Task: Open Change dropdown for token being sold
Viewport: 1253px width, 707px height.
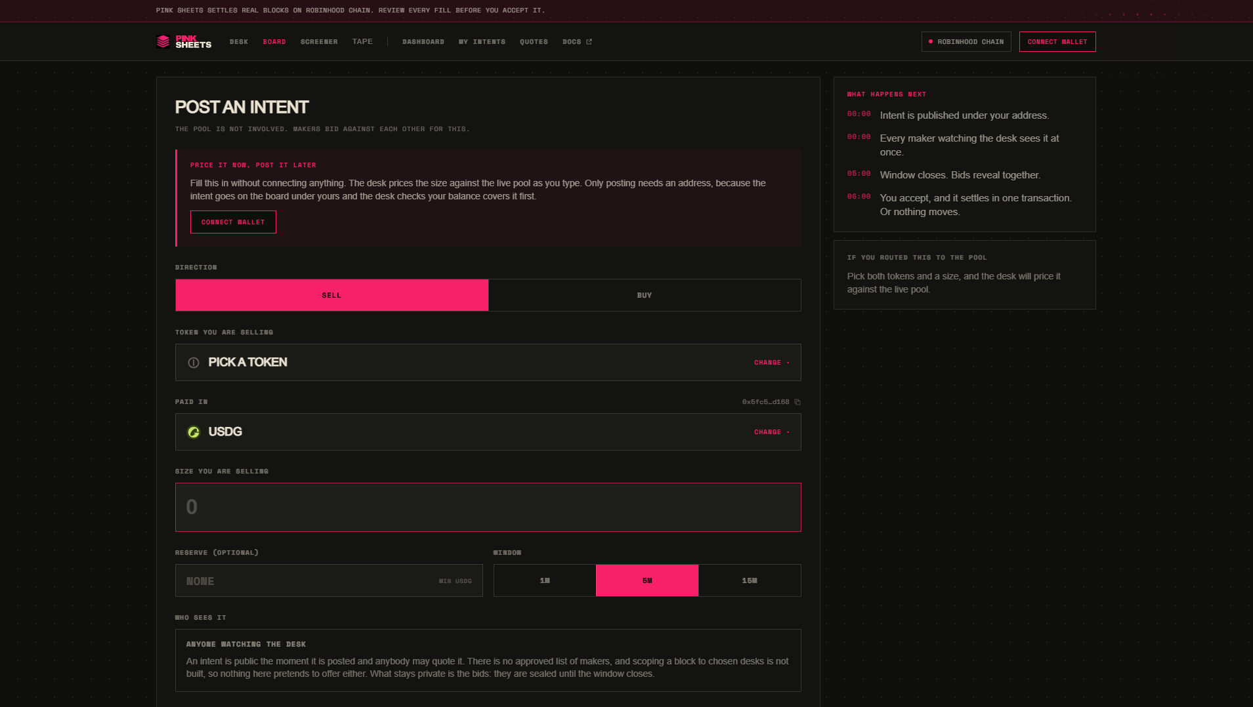Action: tap(772, 363)
